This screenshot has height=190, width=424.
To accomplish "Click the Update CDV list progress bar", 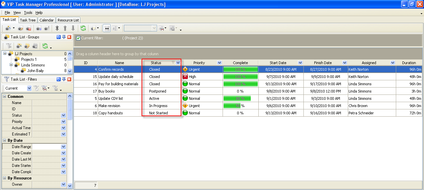I will pos(237,98).
